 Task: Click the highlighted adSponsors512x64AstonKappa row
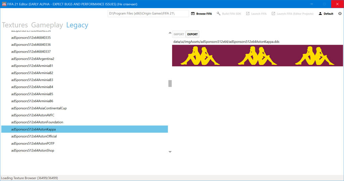84,129
